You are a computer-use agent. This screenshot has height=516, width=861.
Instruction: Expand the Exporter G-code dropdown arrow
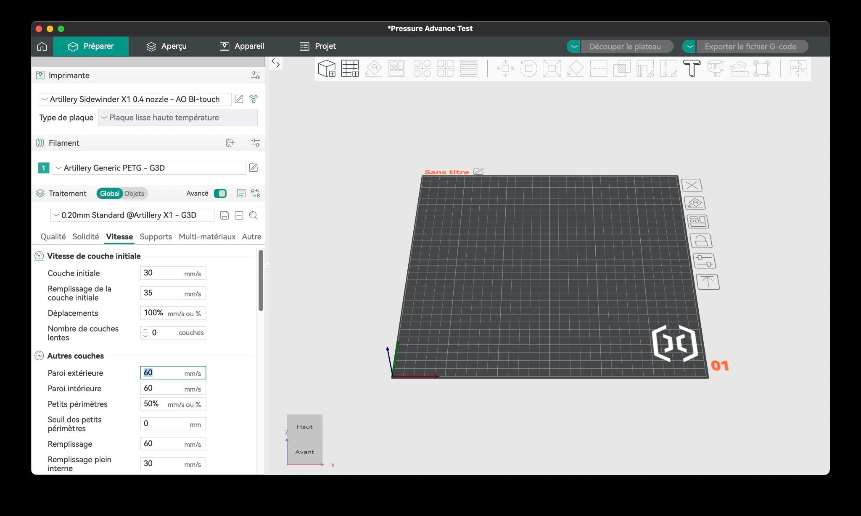pyautogui.click(x=689, y=47)
